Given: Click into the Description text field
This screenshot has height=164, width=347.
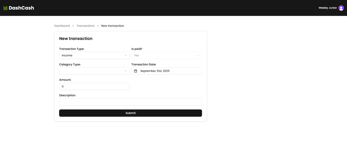Looking at the screenshot, I should (x=130, y=102).
